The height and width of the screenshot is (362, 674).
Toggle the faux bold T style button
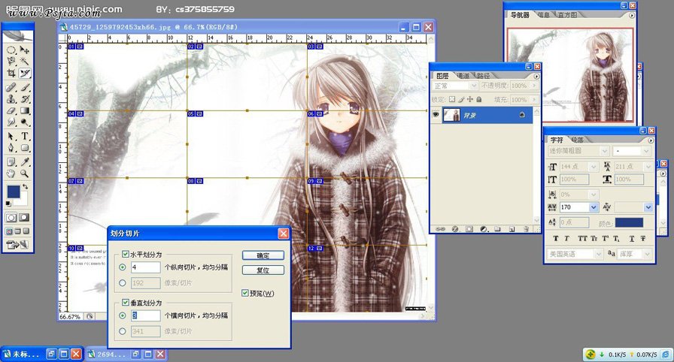555,239
